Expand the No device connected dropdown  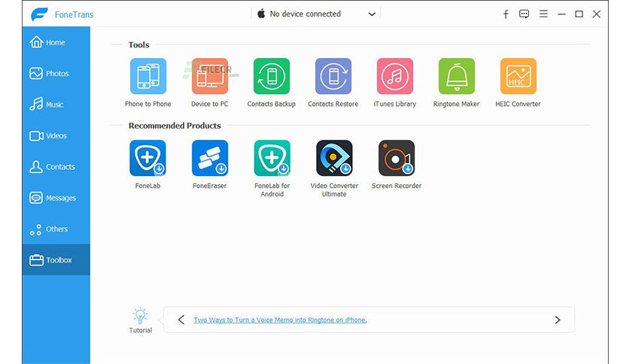[x=316, y=14]
